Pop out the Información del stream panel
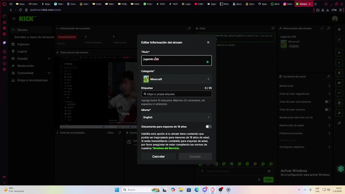The width and height of the screenshot is (345, 194). tap(328, 28)
